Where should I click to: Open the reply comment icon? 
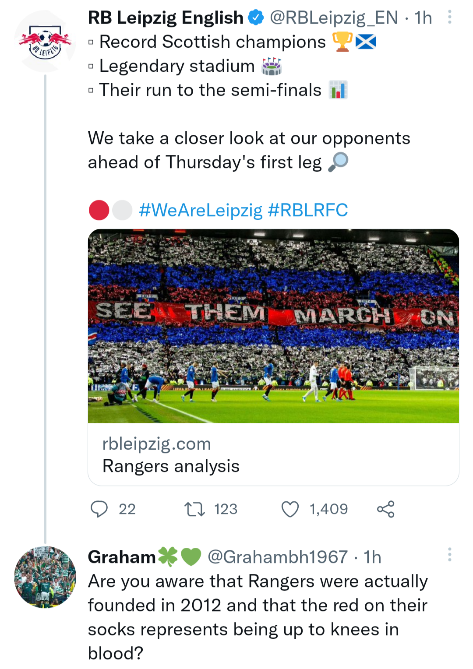[99, 509]
